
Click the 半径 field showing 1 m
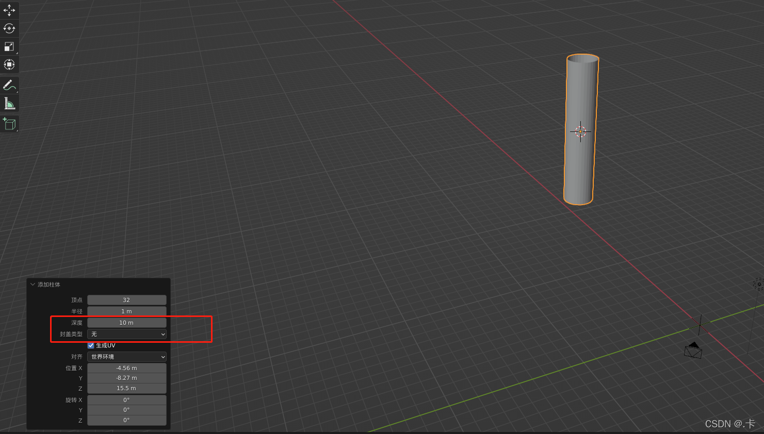tap(127, 311)
